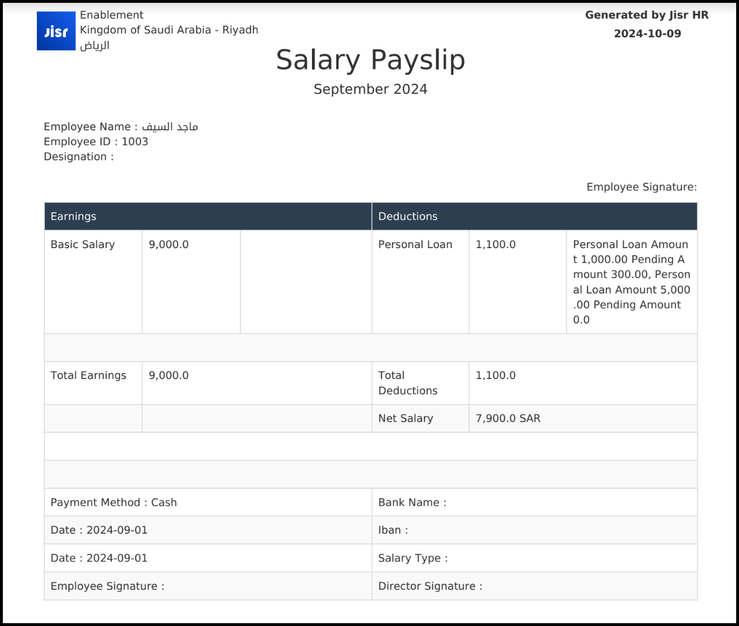Click the Personal Loan deduction label

point(415,245)
